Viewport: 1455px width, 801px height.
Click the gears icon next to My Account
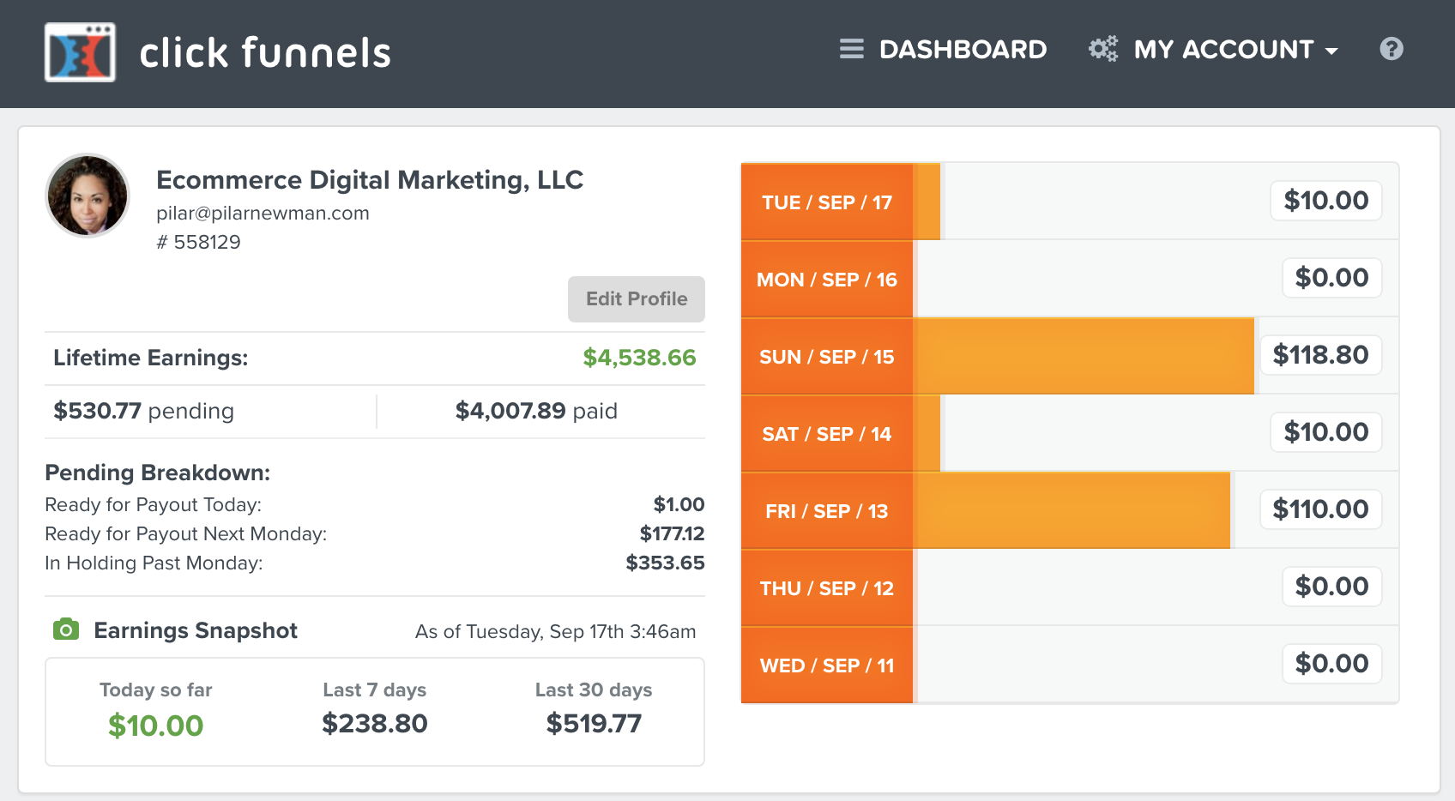click(1103, 49)
